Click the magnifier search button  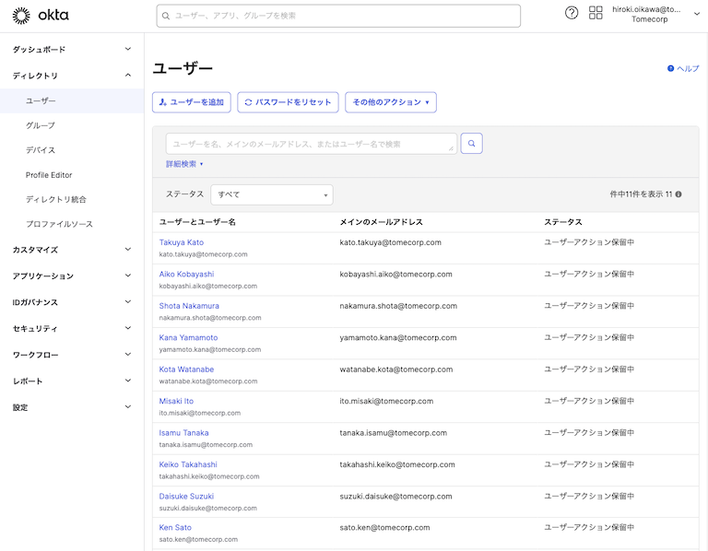click(x=471, y=144)
